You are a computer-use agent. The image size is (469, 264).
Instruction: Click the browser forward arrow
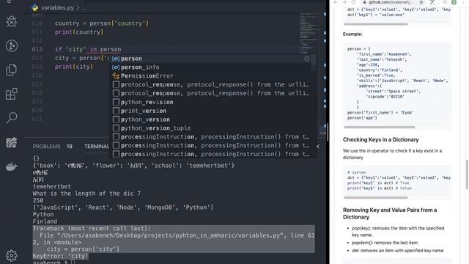344,2
